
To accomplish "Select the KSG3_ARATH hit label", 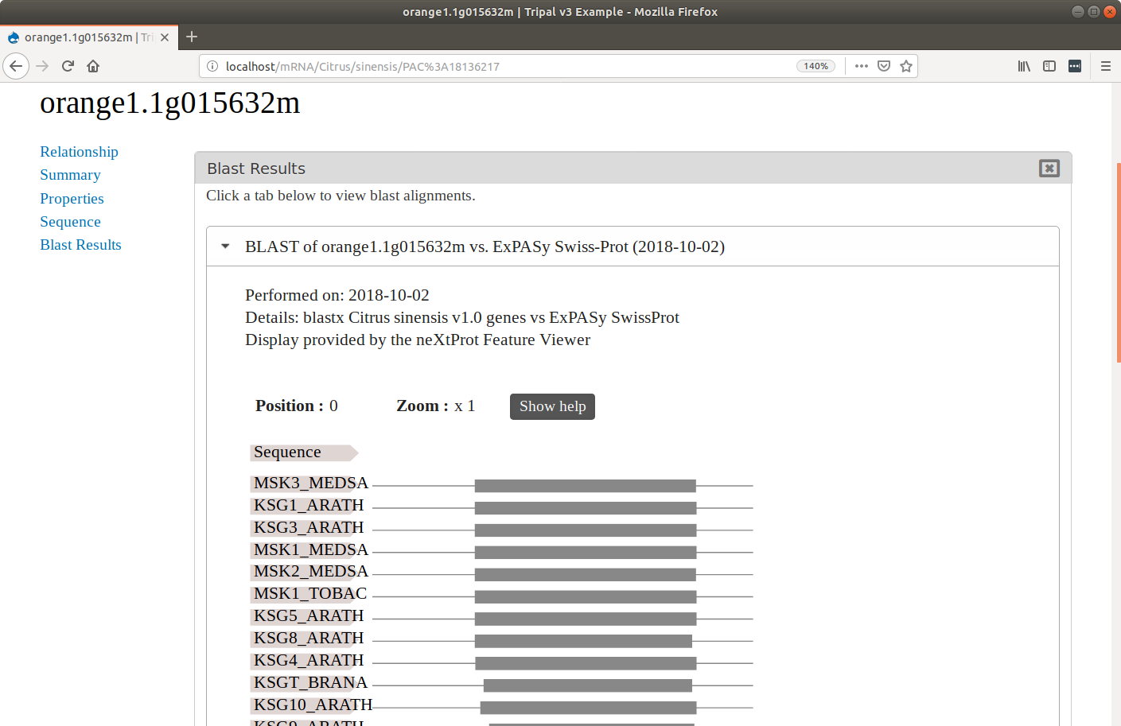I will coord(308,528).
